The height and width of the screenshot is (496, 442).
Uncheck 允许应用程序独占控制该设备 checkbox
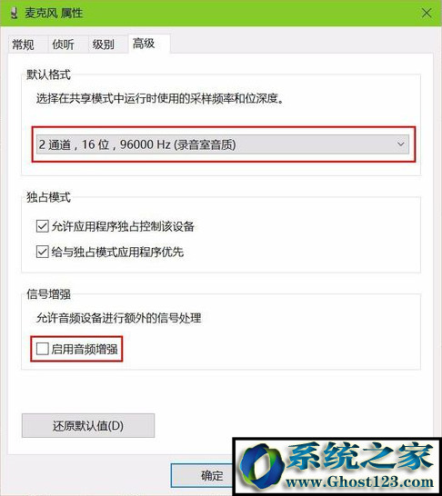pyautogui.click(x=42, y=226)
